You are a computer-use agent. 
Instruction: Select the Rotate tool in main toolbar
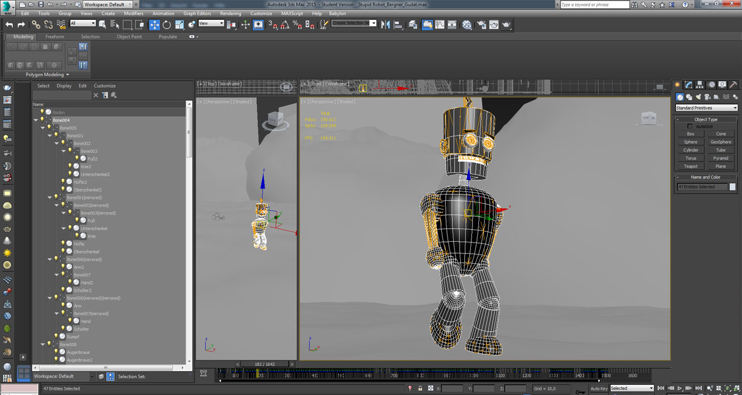pyautogui.click(x=167, y=24)
